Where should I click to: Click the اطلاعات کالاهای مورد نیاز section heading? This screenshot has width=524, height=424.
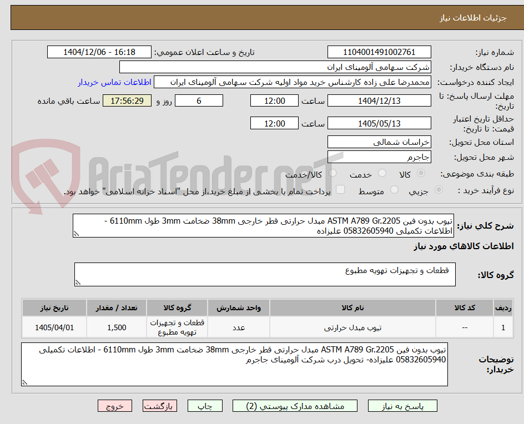click(463, 246)
